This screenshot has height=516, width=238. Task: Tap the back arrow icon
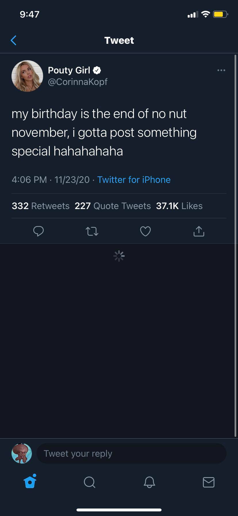(x=14, y=40)
